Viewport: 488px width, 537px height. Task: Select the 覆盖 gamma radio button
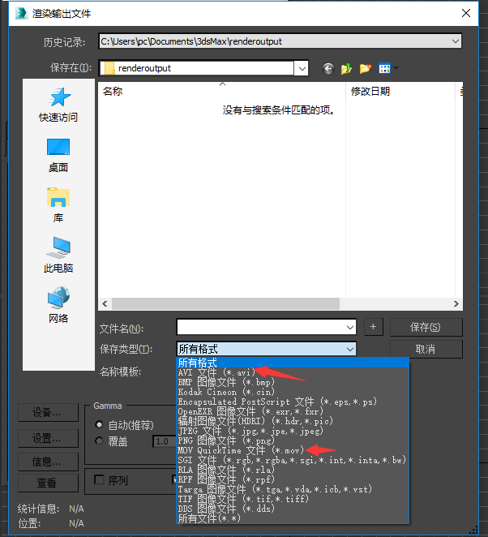pyautogui.click(x=99, y=440)
